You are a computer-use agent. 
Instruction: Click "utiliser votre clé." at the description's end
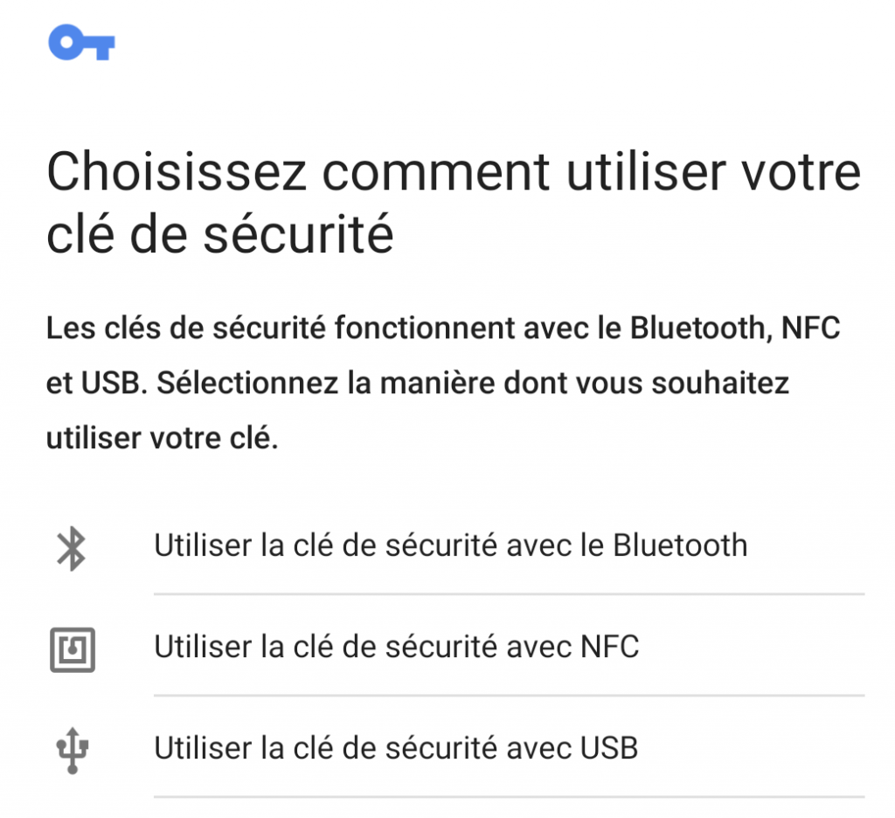(x=162, y=438)
